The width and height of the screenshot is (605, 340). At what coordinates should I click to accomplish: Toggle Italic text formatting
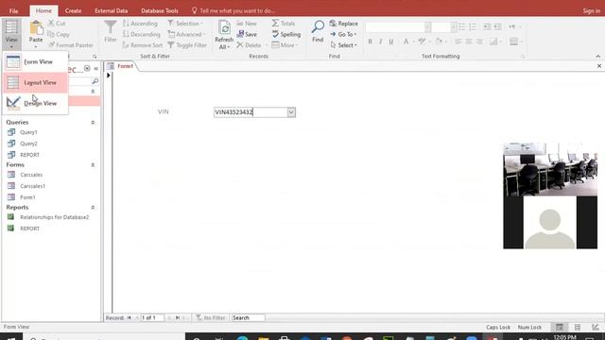[x=380, y=42]
